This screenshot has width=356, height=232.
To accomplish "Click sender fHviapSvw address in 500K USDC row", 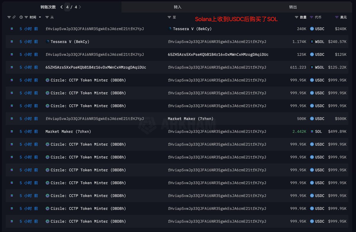I will point(95,119).
